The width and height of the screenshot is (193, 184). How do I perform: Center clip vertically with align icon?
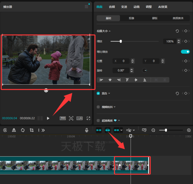pos(136,80)
